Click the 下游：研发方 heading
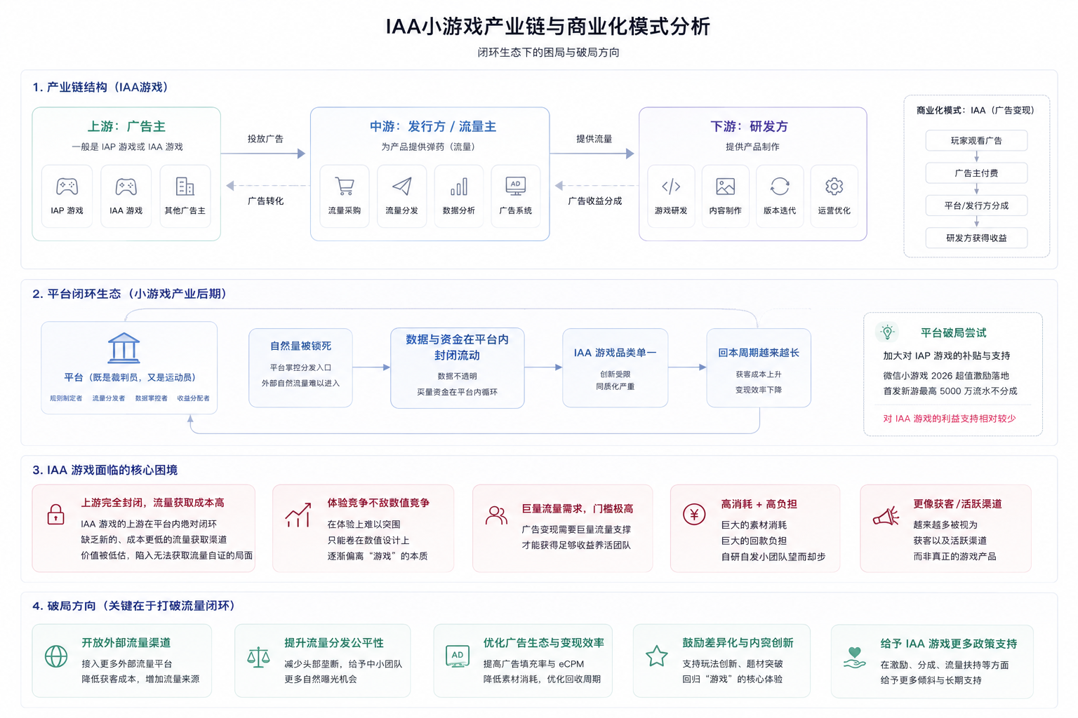Viewport: 1078px width, 718px height. pos(749,126)
